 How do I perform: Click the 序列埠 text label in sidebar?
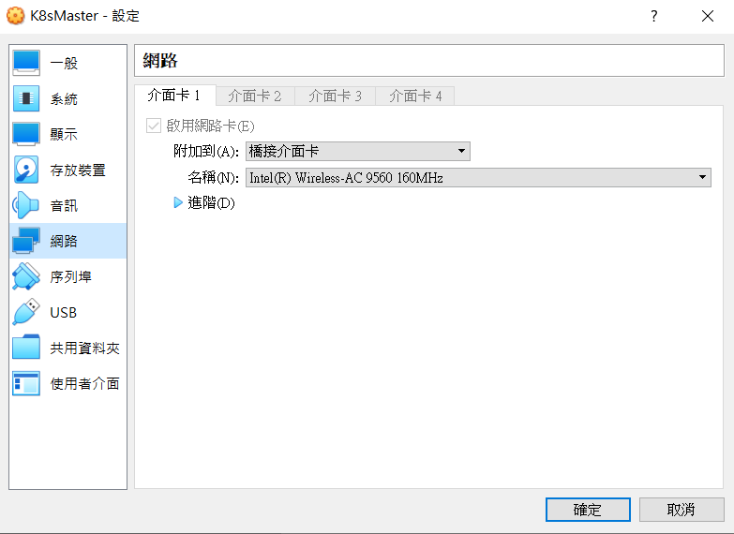click(x=70, y=276)
